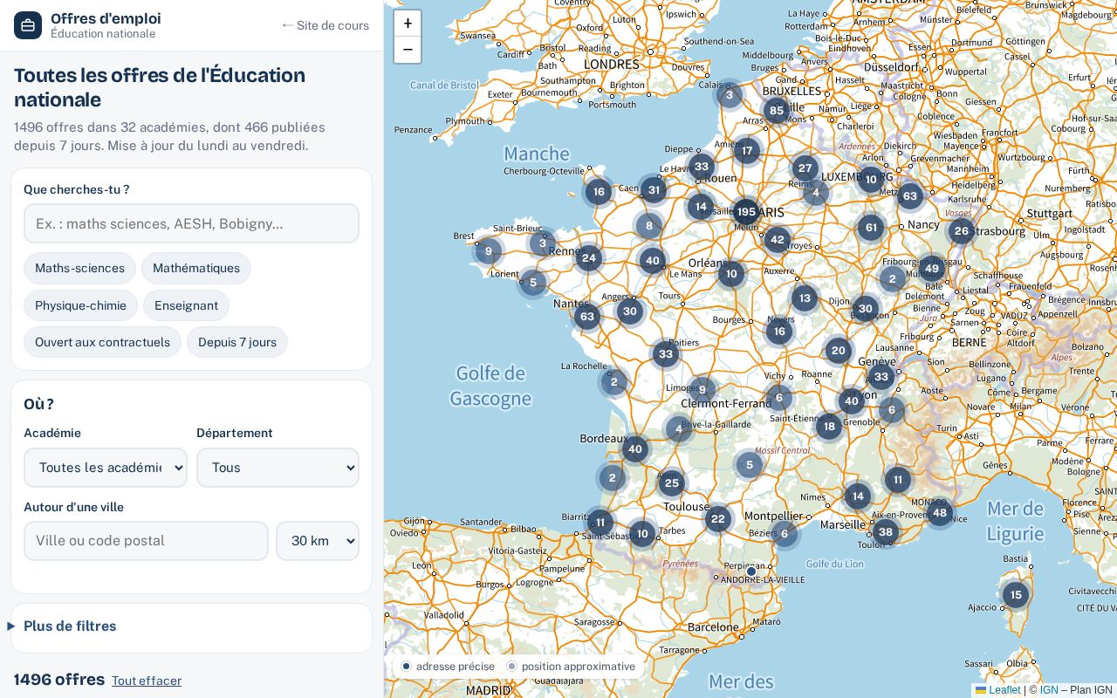This screenshot has width=1117, height=698.
Task: Toggle the Depuis 7 jours filter
Action: pyautogui.click(x=237, y=342)
